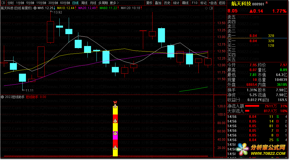290x160 pixels.
Task: Click the 总量 value 104839
Action: [x=281, y=80]
